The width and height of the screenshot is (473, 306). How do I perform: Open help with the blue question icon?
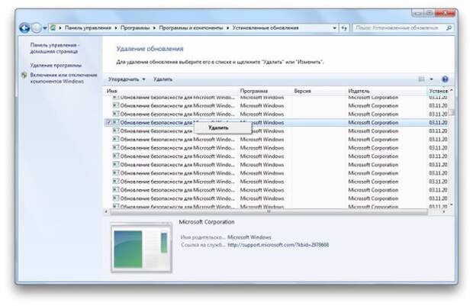coord(445,79)
